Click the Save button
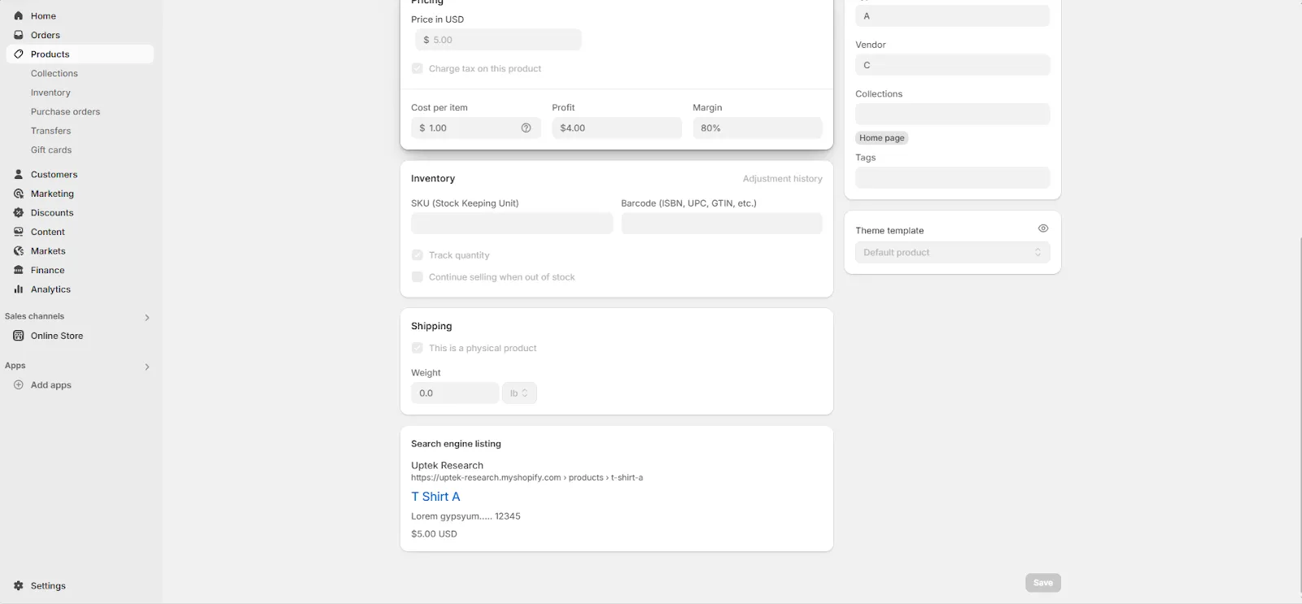The image size is (1302, 604). [1043, 583]
